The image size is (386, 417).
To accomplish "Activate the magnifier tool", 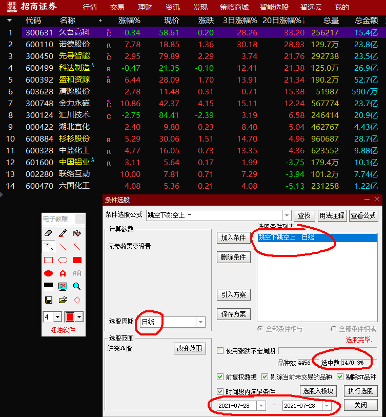I will (x=77, y=286).
